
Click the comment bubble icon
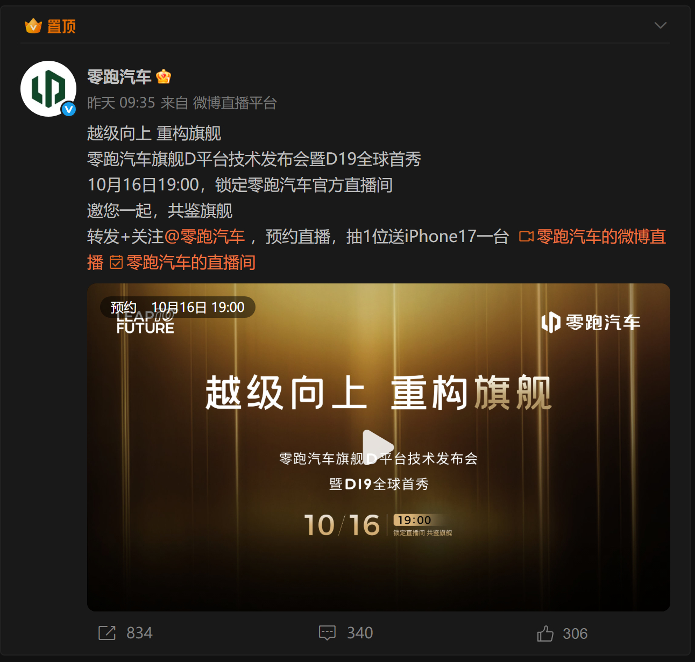(327, 633)
